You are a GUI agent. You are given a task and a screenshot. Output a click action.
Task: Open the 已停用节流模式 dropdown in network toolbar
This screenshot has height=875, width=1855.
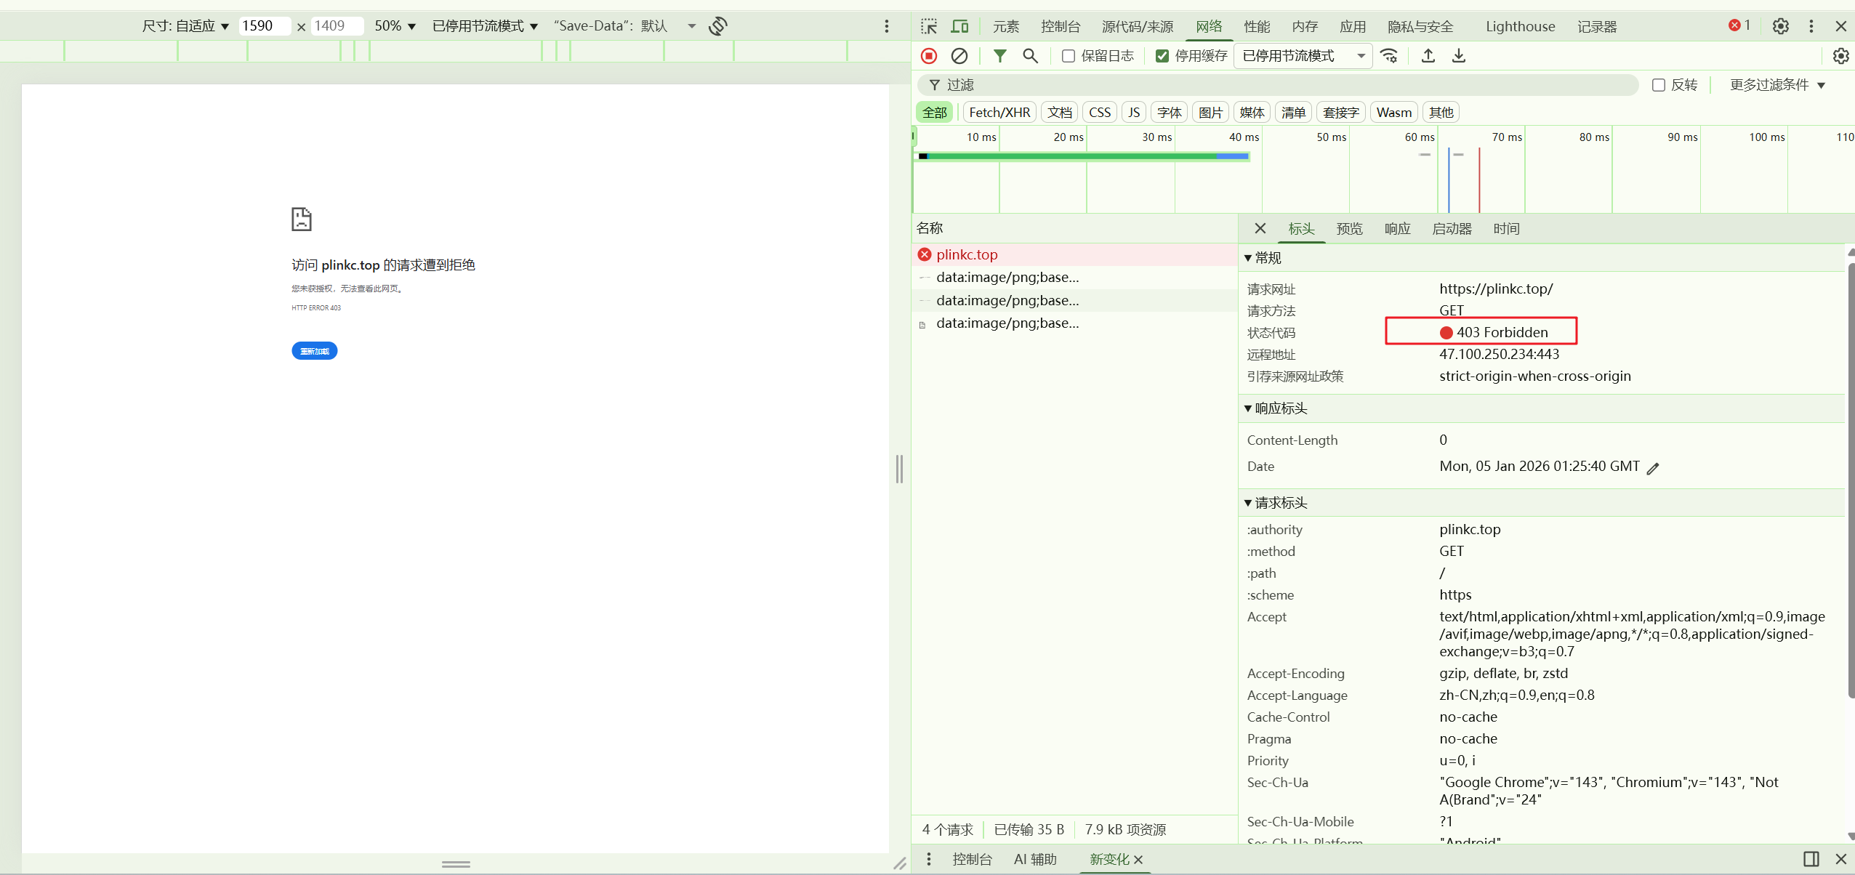coord(1303,56)
